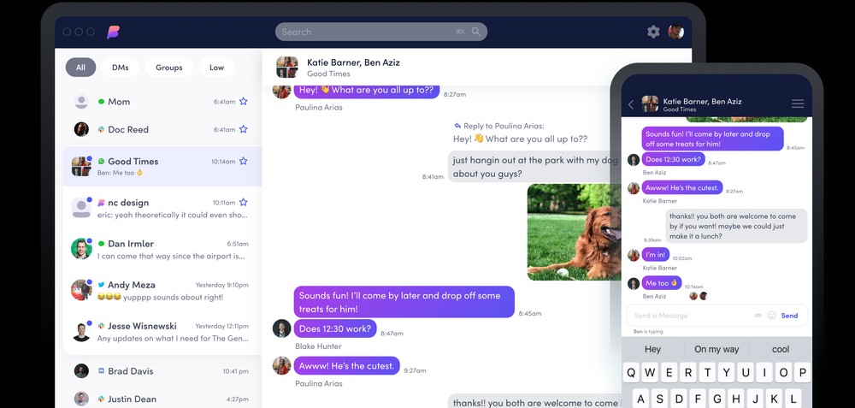Switch to the Low priority filter
The height and width of the screenshot is (408, 855).
[216, 68]
